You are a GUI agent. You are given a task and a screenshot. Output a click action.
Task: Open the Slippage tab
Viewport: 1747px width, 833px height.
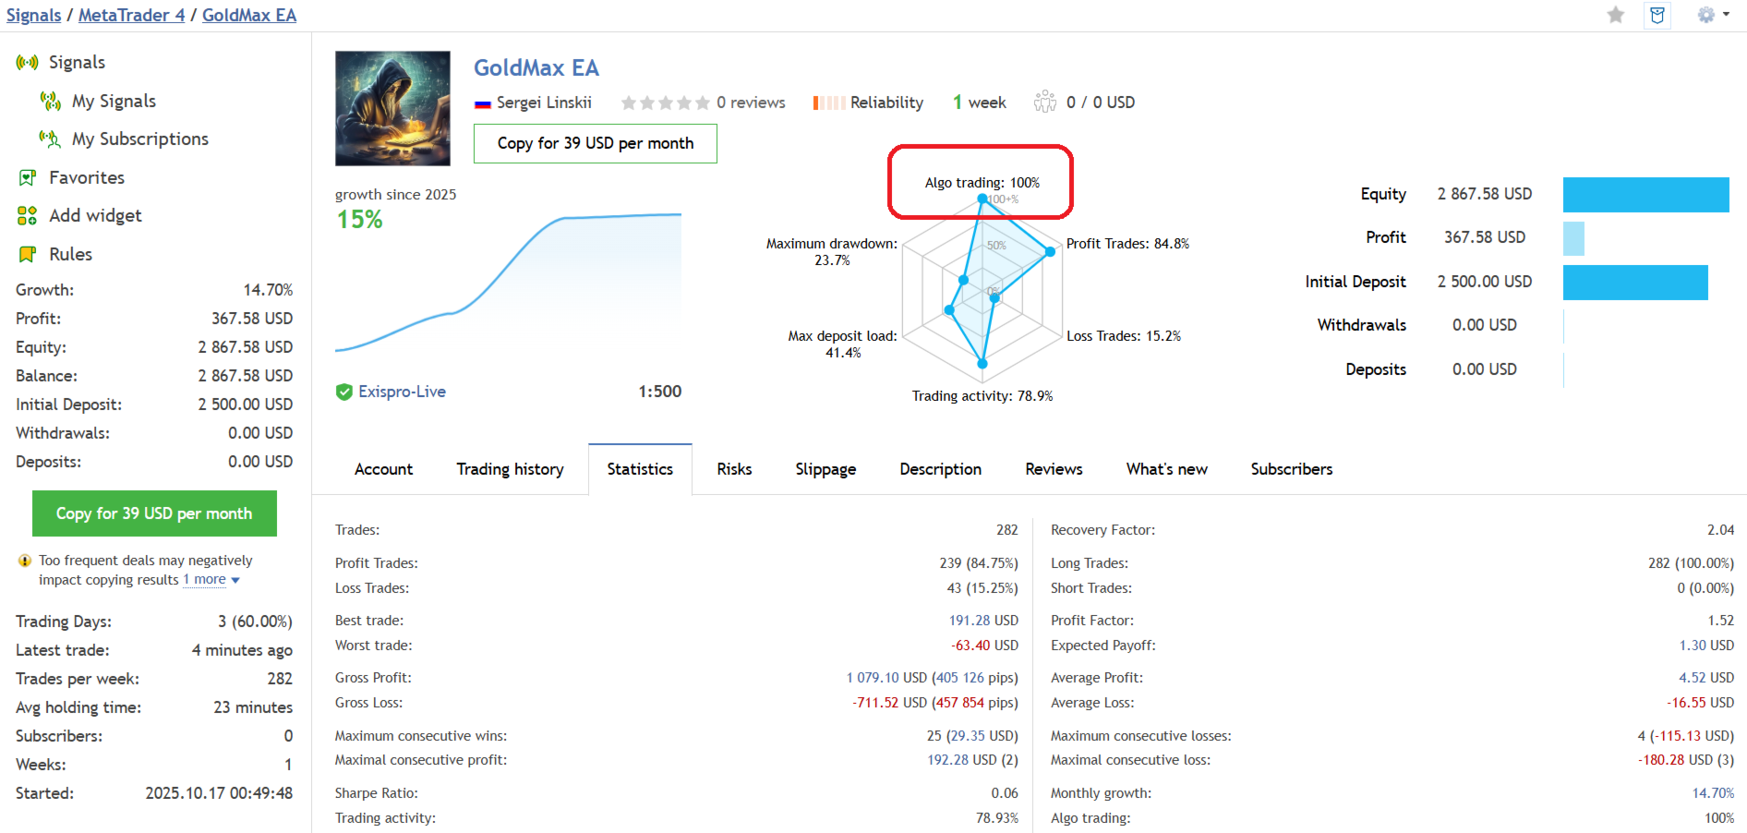(825, 469)
